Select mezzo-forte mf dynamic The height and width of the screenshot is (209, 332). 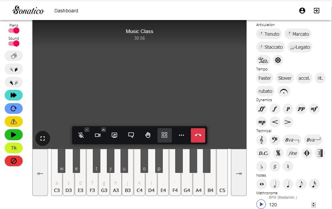314,109
